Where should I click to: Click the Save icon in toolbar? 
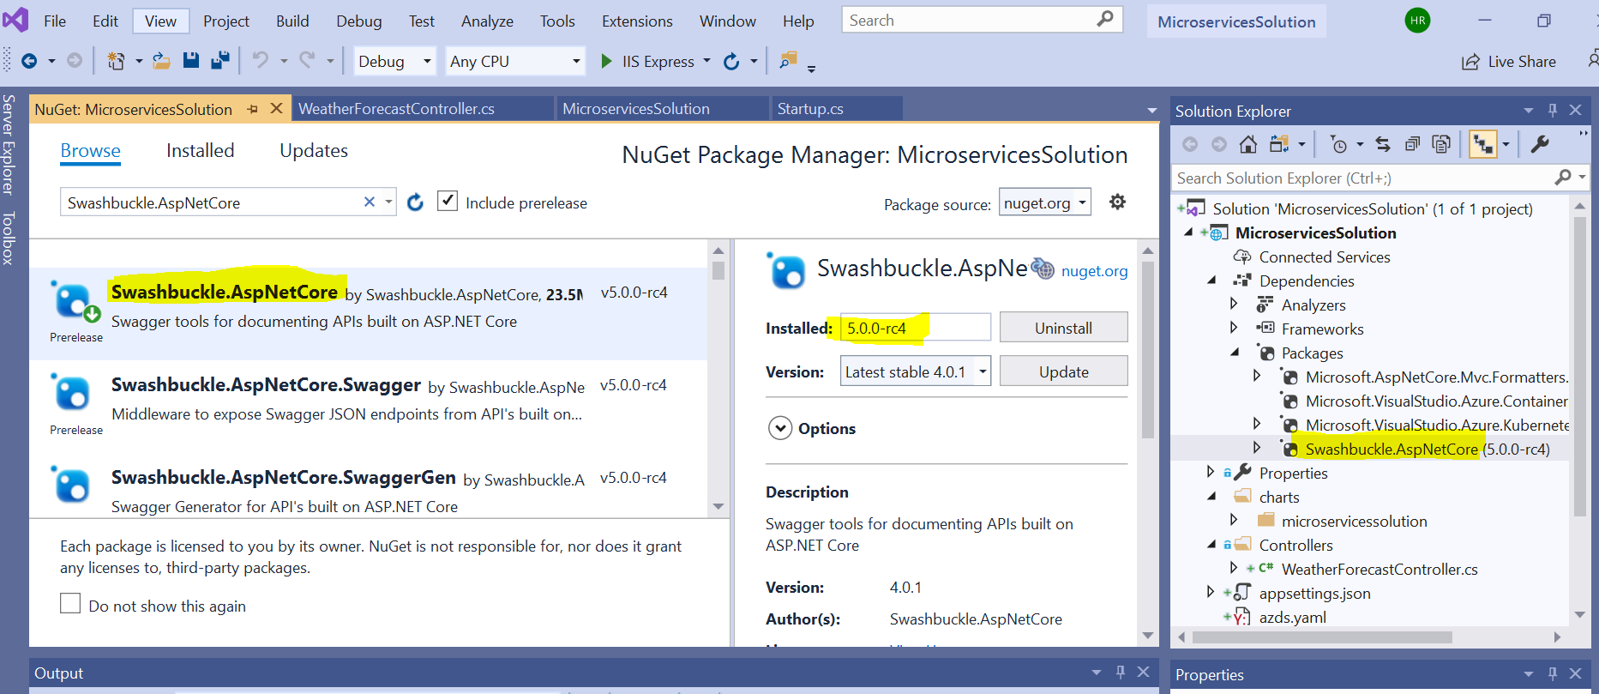point(191,60)
